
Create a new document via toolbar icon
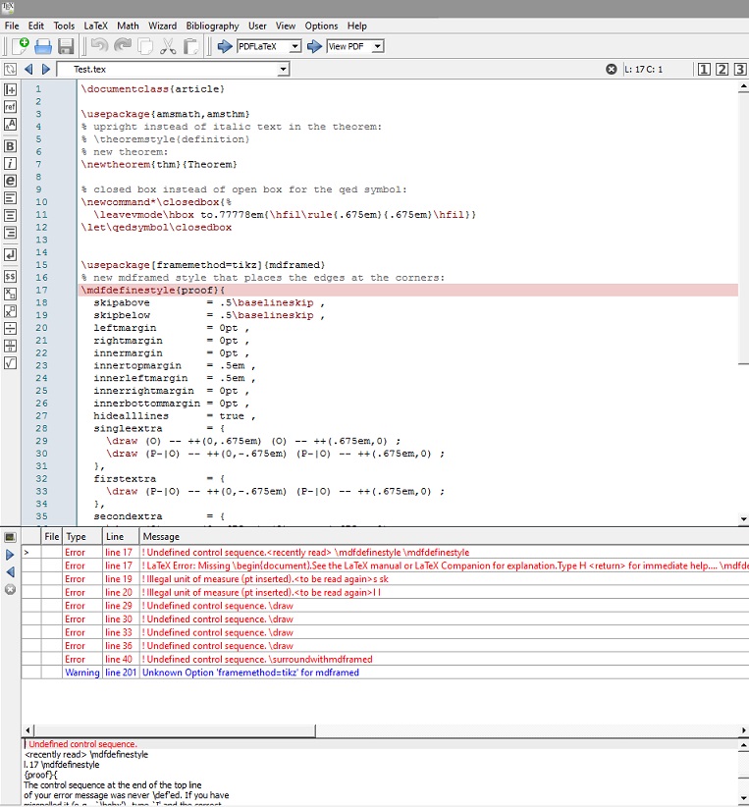[20, 46]
